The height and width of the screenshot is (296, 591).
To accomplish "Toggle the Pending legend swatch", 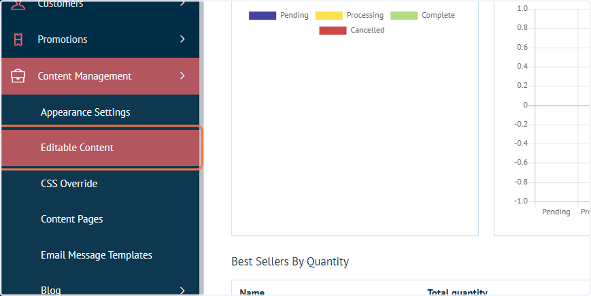I will (x=263, y=15).
